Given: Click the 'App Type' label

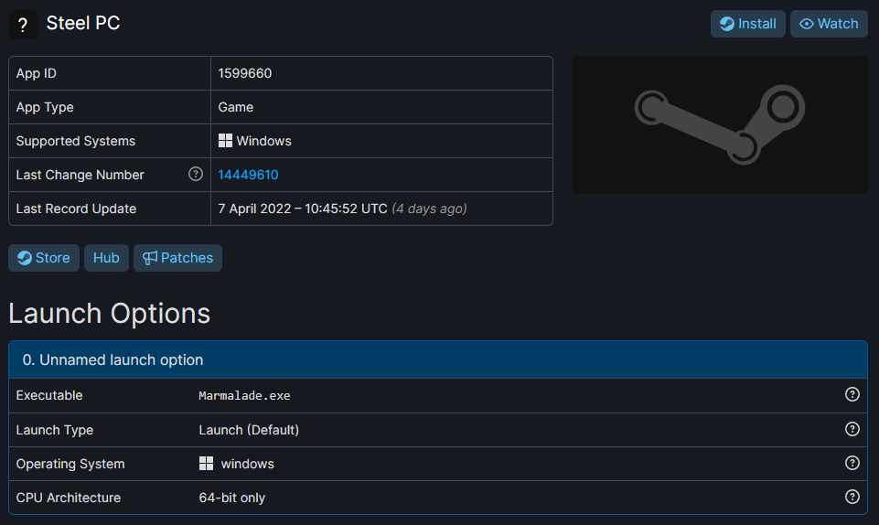Looking at the screenshot, I should 45,108.
